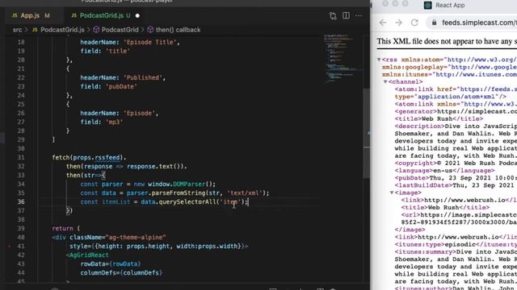This screenshot has width=517, height=290.
Task: Click 'mp3' string on line 27
Action: click(x=115, y=122)
